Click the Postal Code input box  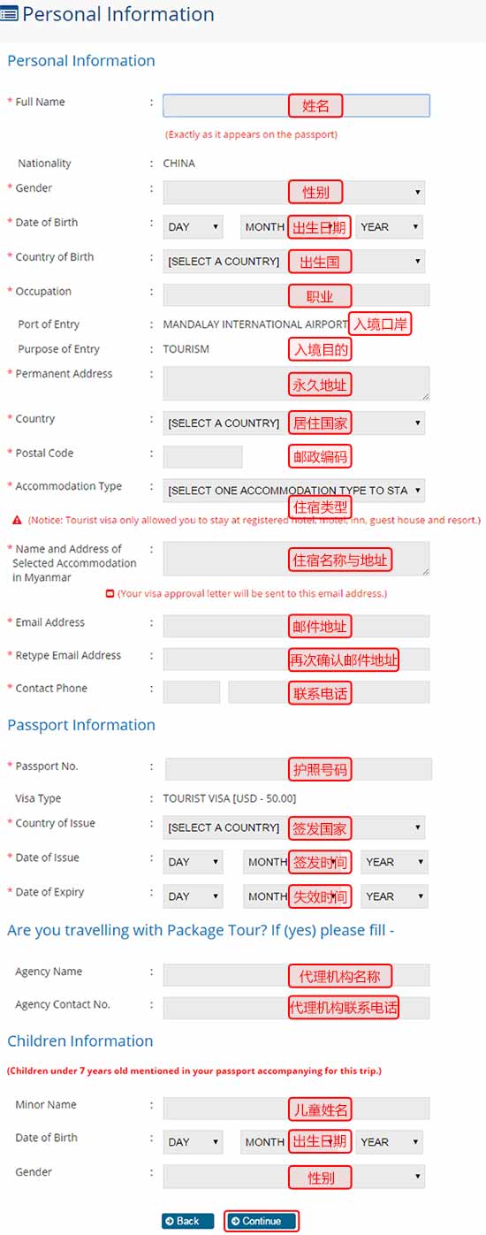pyautogui.click(x=202, y=457)
